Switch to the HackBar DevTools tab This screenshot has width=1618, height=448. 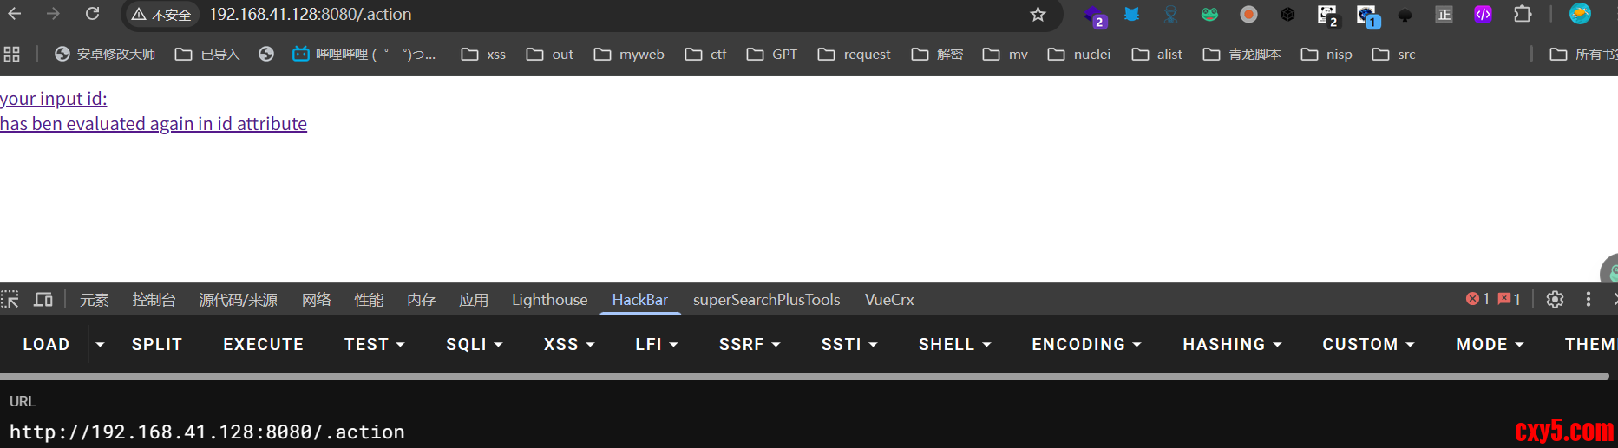click(640, 299)
